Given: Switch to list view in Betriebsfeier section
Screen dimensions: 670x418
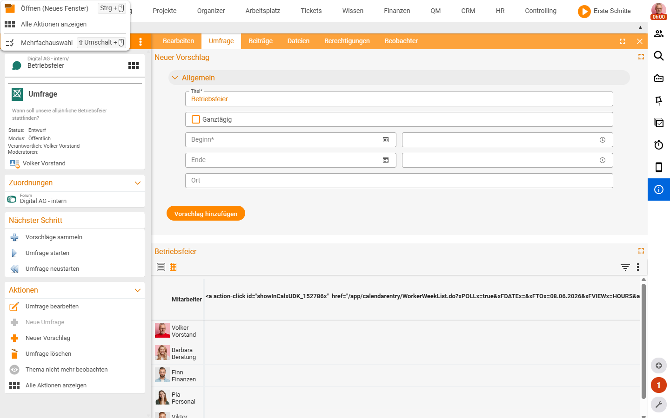Looking at the screenshot, I should (161, 267).
